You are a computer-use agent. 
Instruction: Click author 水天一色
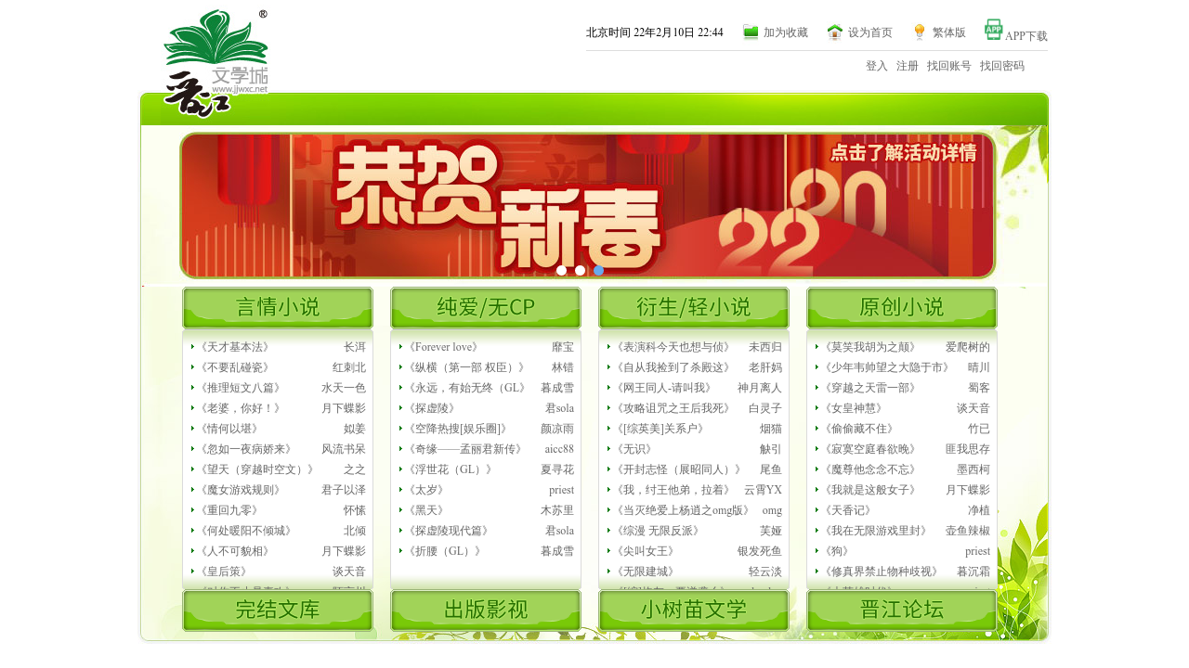point(344,388)
